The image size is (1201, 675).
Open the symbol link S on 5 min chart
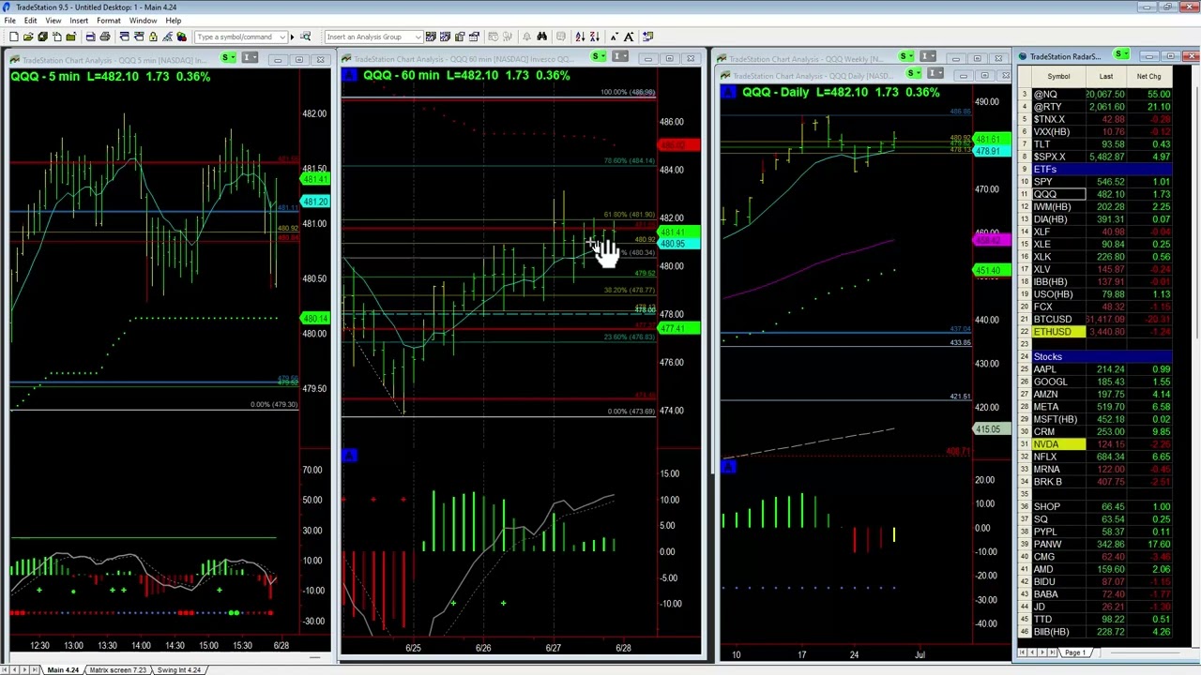pyautogui.click(x=228, y=58)
